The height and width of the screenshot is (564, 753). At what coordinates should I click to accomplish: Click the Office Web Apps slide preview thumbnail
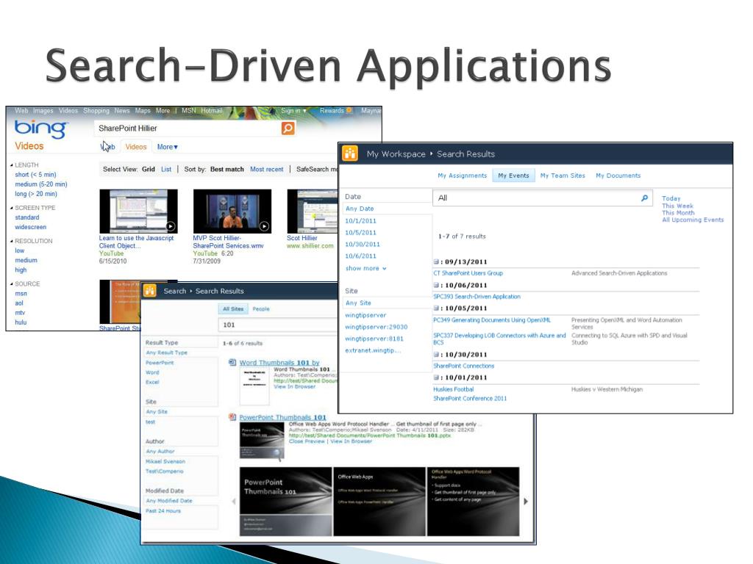(x=379, y=501)
